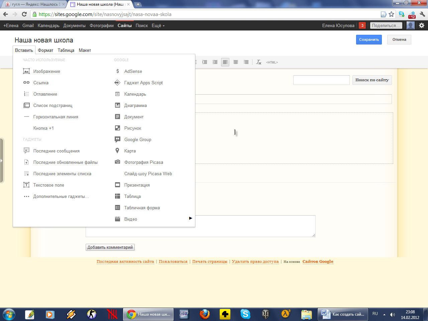Click the align right toolbar button
428x321 pixels.
click(x=246, y=62)
